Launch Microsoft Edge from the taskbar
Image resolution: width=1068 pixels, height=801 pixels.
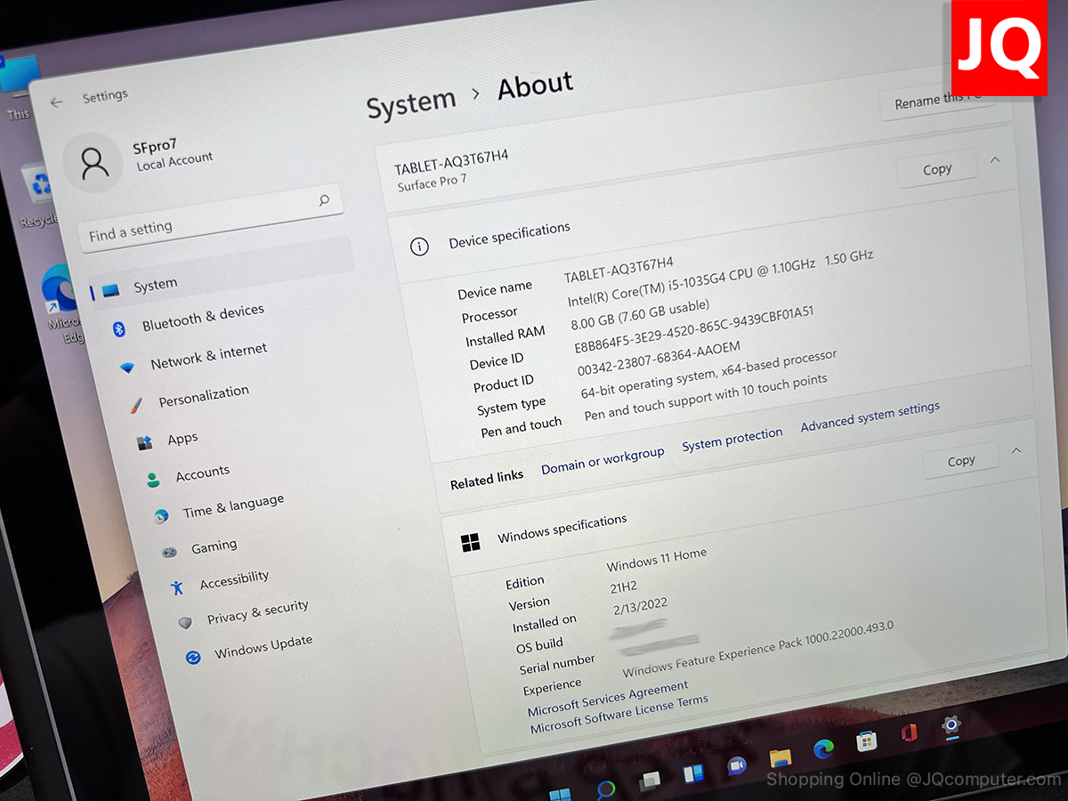click(823, 748)
